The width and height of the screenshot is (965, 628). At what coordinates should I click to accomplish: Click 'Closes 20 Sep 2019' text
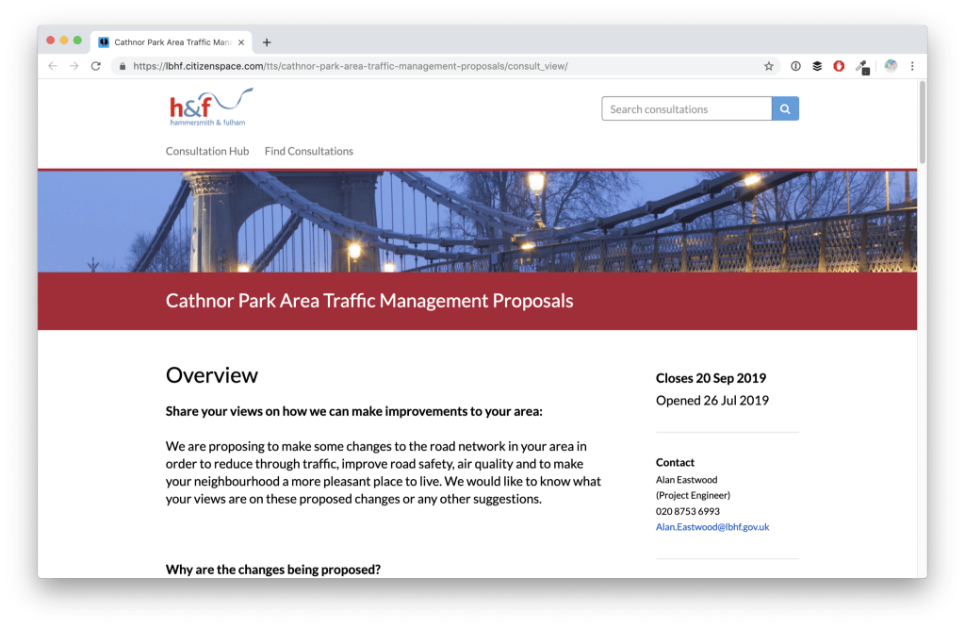[711, 378]
